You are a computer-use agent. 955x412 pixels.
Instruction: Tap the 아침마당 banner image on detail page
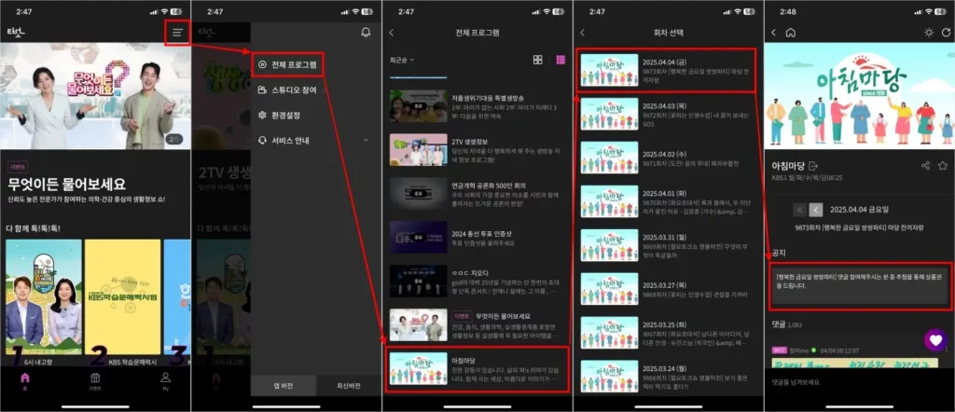[859, 95]
